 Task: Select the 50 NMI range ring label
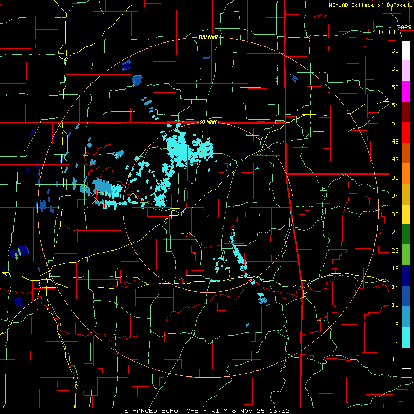coord(208,122)
